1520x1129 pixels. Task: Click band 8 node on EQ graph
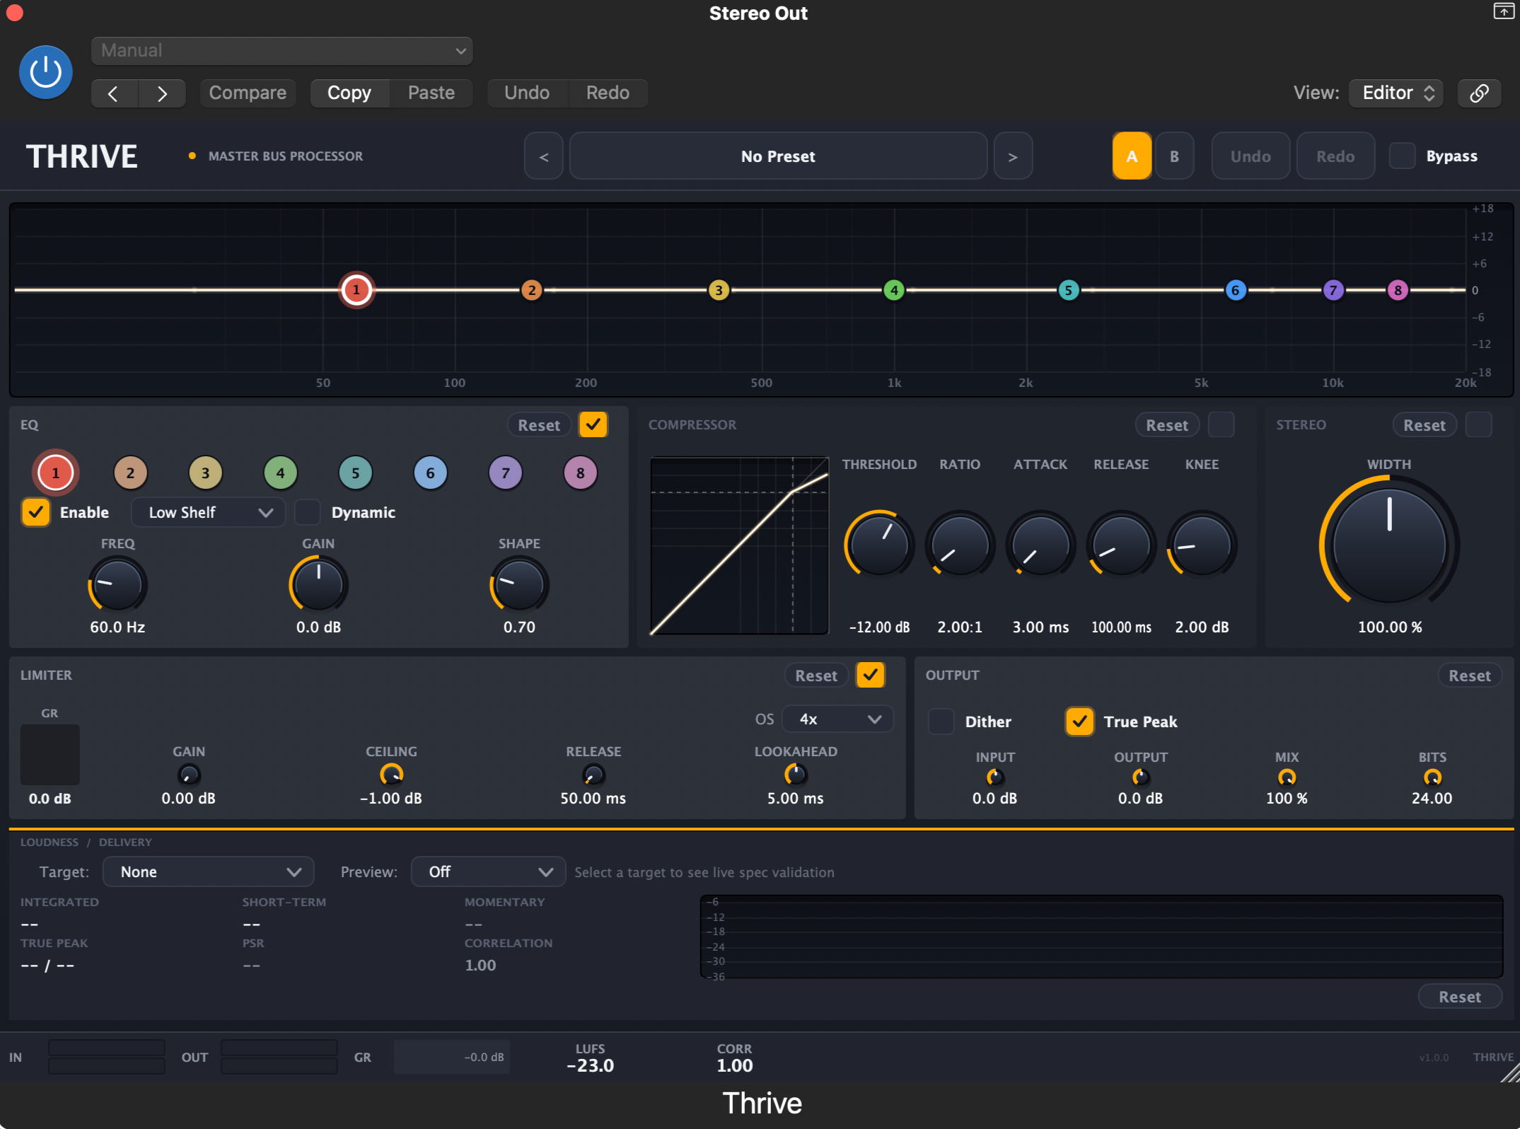pos(1397,290)
